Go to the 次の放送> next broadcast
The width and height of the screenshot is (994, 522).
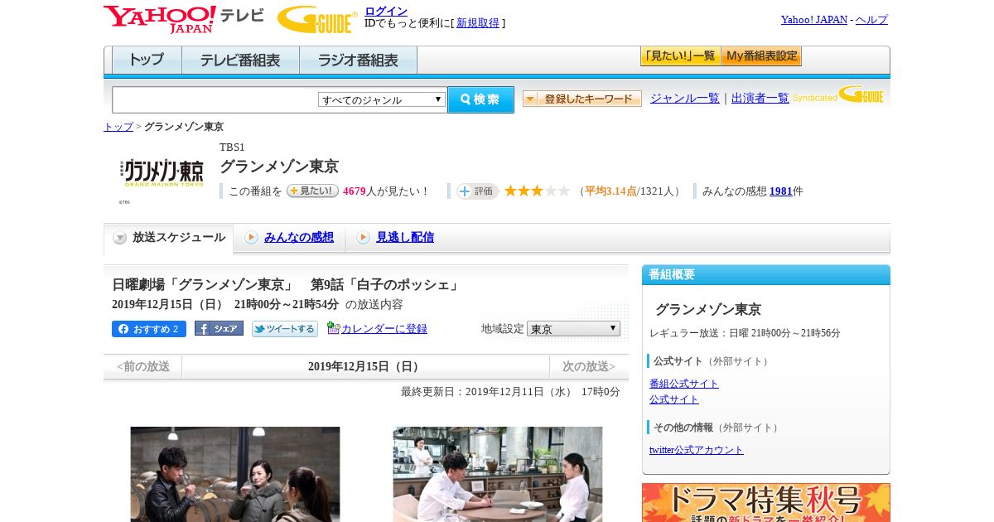point(589,366)
